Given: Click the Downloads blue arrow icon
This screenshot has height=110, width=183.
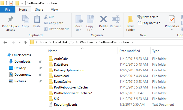Looking at the screenshot, I should pyautogui.click(x=11, y=62).
